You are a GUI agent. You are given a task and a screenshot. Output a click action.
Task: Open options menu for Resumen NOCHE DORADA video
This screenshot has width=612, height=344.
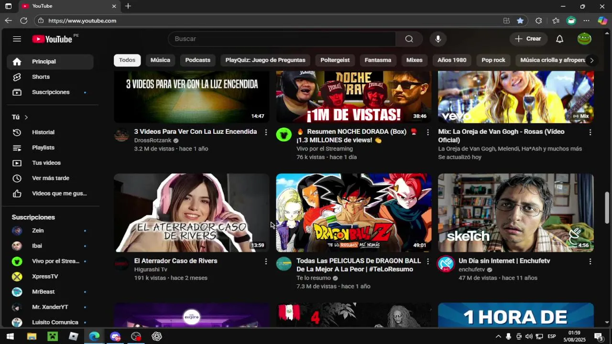pos(428,132)
